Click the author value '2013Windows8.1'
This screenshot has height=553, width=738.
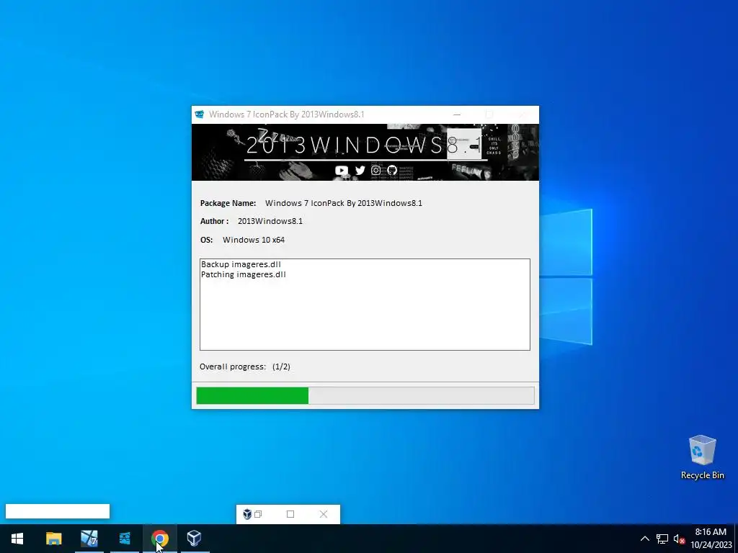click(x=270, y=221)
